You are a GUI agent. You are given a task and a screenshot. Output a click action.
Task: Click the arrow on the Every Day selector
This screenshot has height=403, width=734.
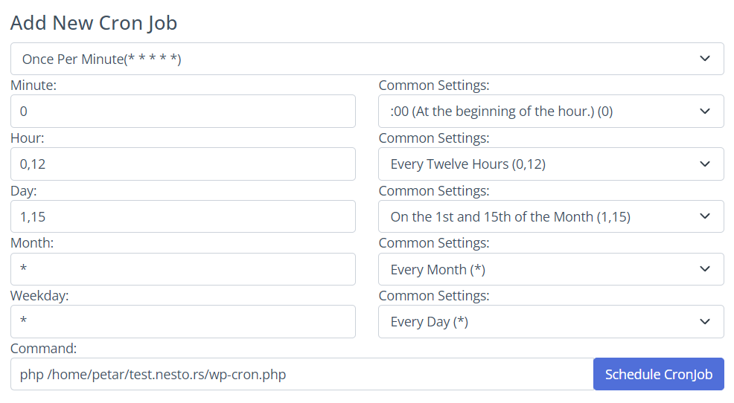point(704,322)
